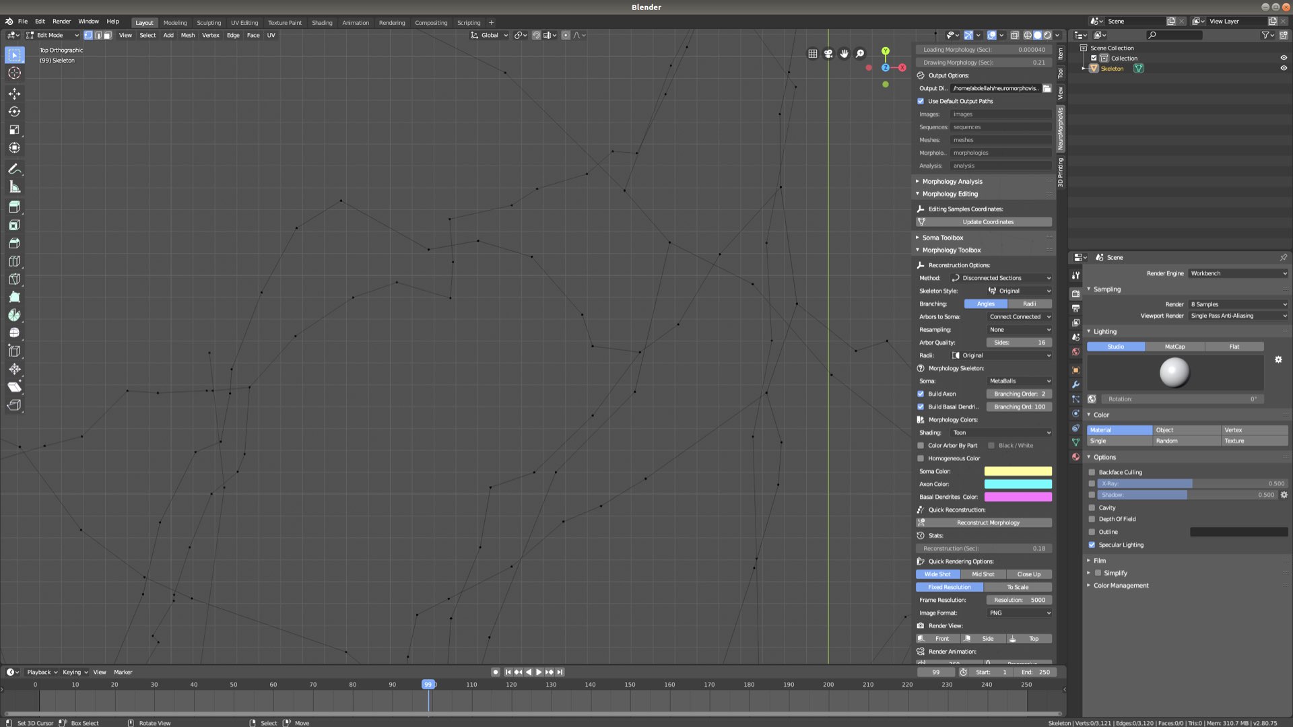Switch to the Sculpting workspace tab
This screenshot has height=727, width=1293.
208,22
